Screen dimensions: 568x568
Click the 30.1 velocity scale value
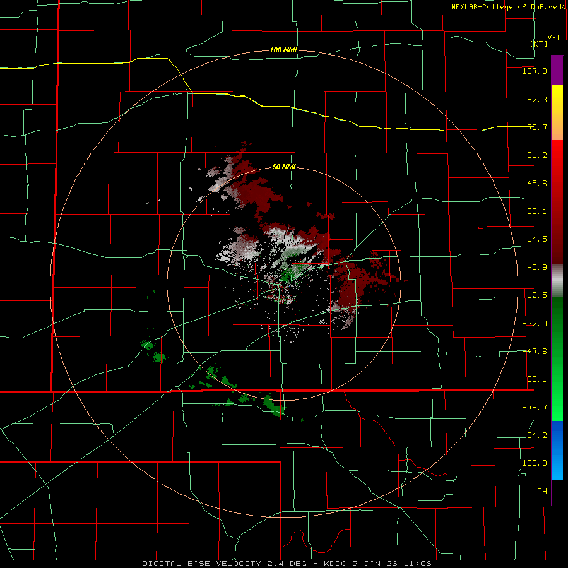coord(537,211)
